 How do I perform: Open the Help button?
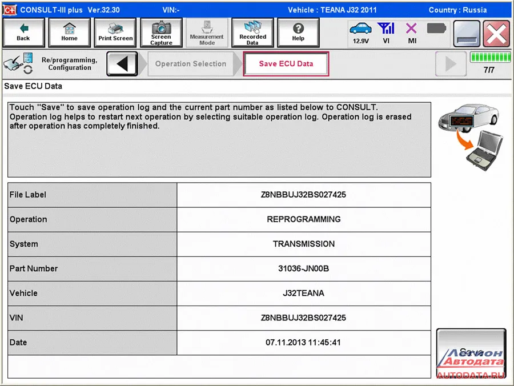298,33
